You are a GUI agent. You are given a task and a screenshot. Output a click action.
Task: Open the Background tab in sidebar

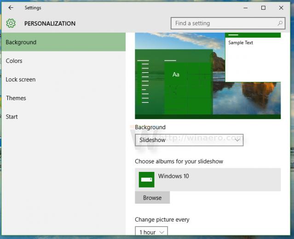coord(63,42)
